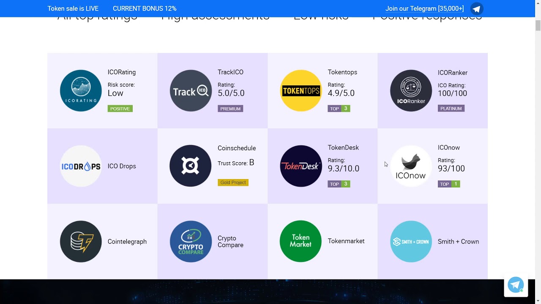
Task: Click the Crypto Compare label
Action: (230, 242)
